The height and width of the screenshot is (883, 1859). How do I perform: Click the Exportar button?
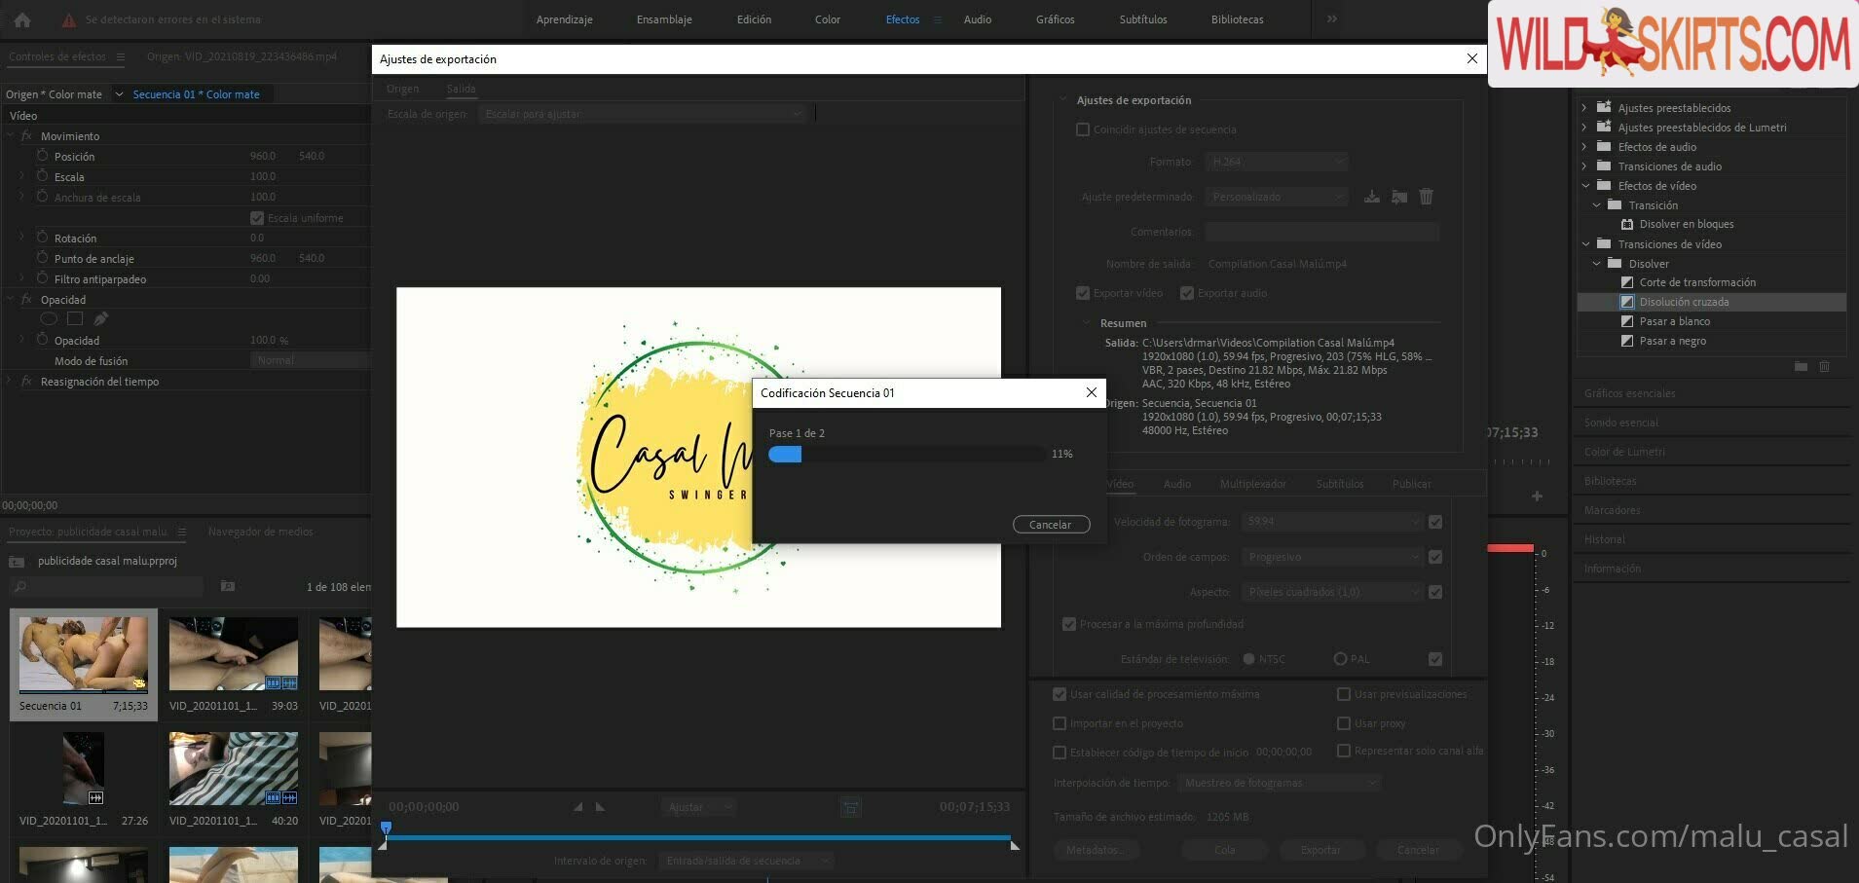(1320, 850)
